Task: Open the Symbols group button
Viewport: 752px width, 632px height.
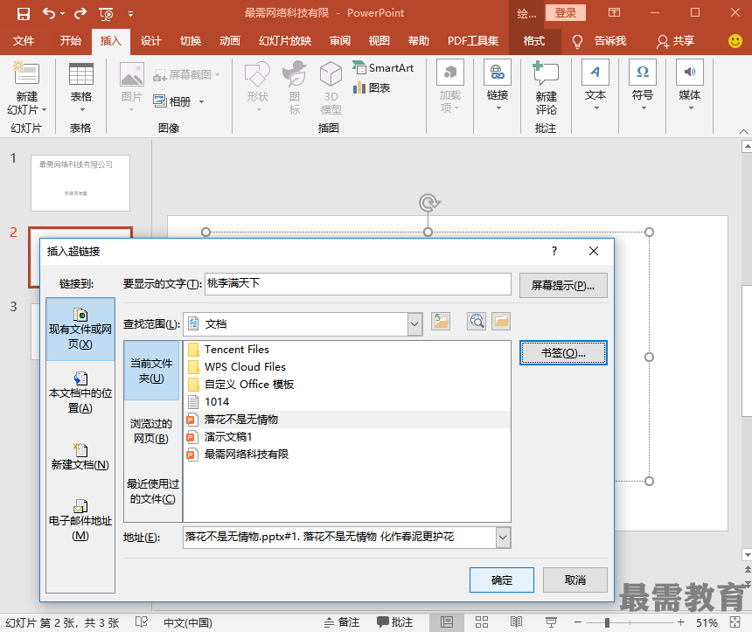Action: pos(642,87)
